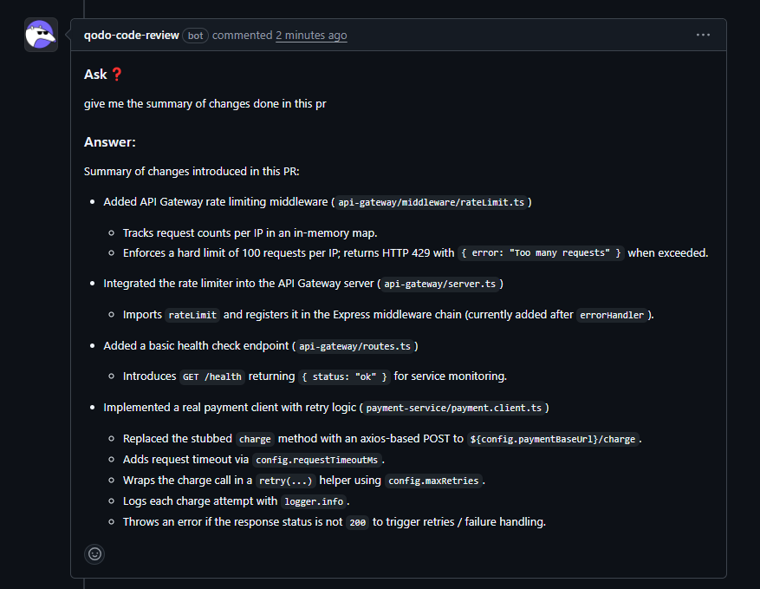Click the 'bot' label badge

(x=195, y=36)
